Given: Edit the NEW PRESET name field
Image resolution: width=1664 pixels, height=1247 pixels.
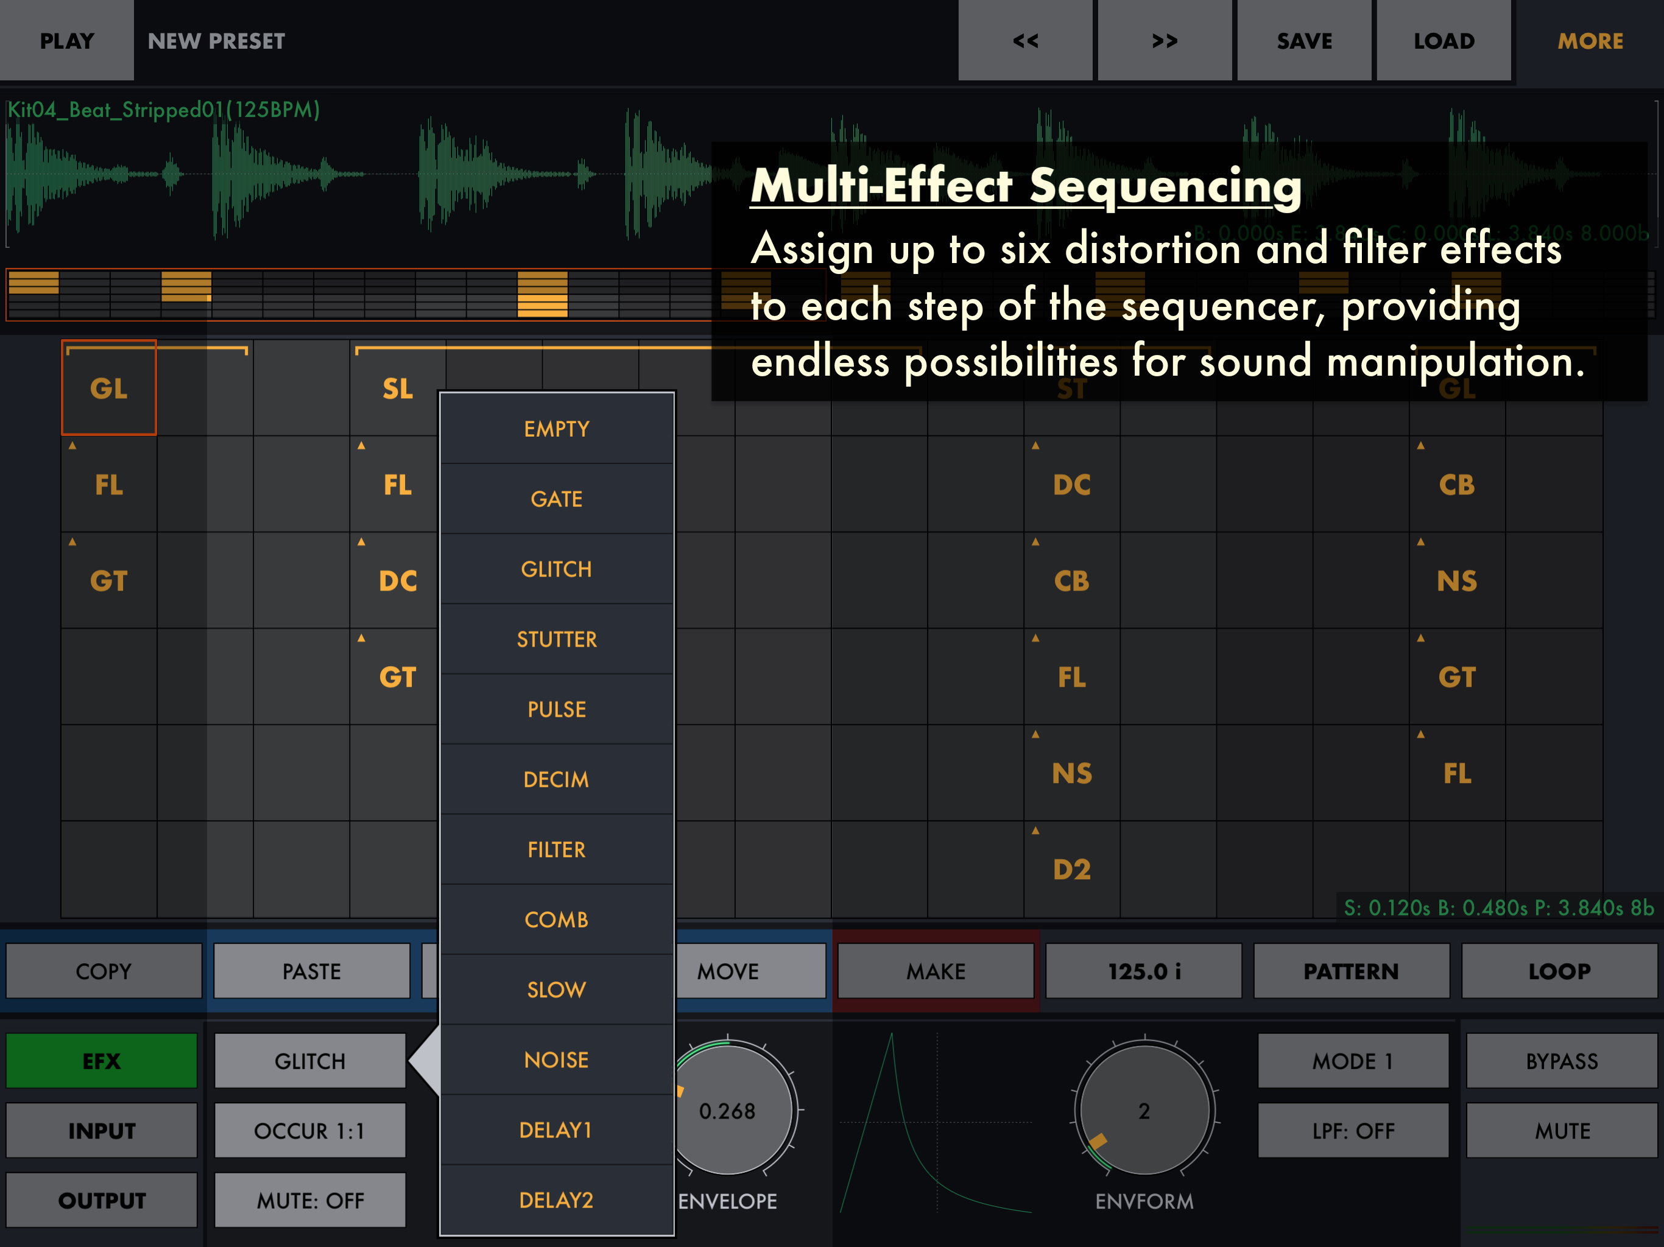Looking at the screenshot, I should [216, 41].
